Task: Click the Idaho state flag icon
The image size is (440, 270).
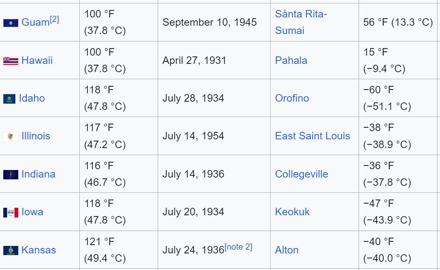Action: [9, 99]
